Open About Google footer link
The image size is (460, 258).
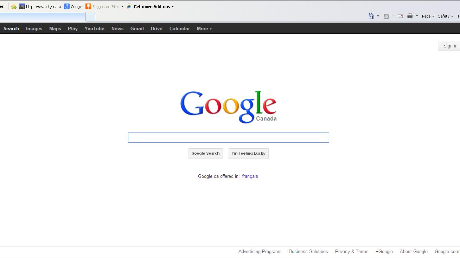414,251
